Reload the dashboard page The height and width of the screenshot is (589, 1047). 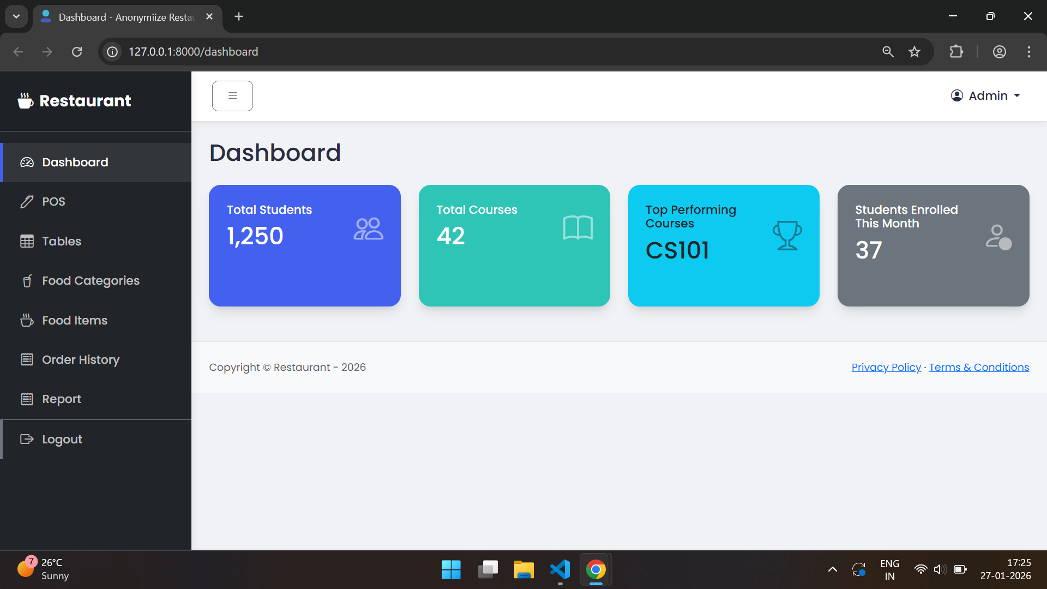tap(77, 52)
